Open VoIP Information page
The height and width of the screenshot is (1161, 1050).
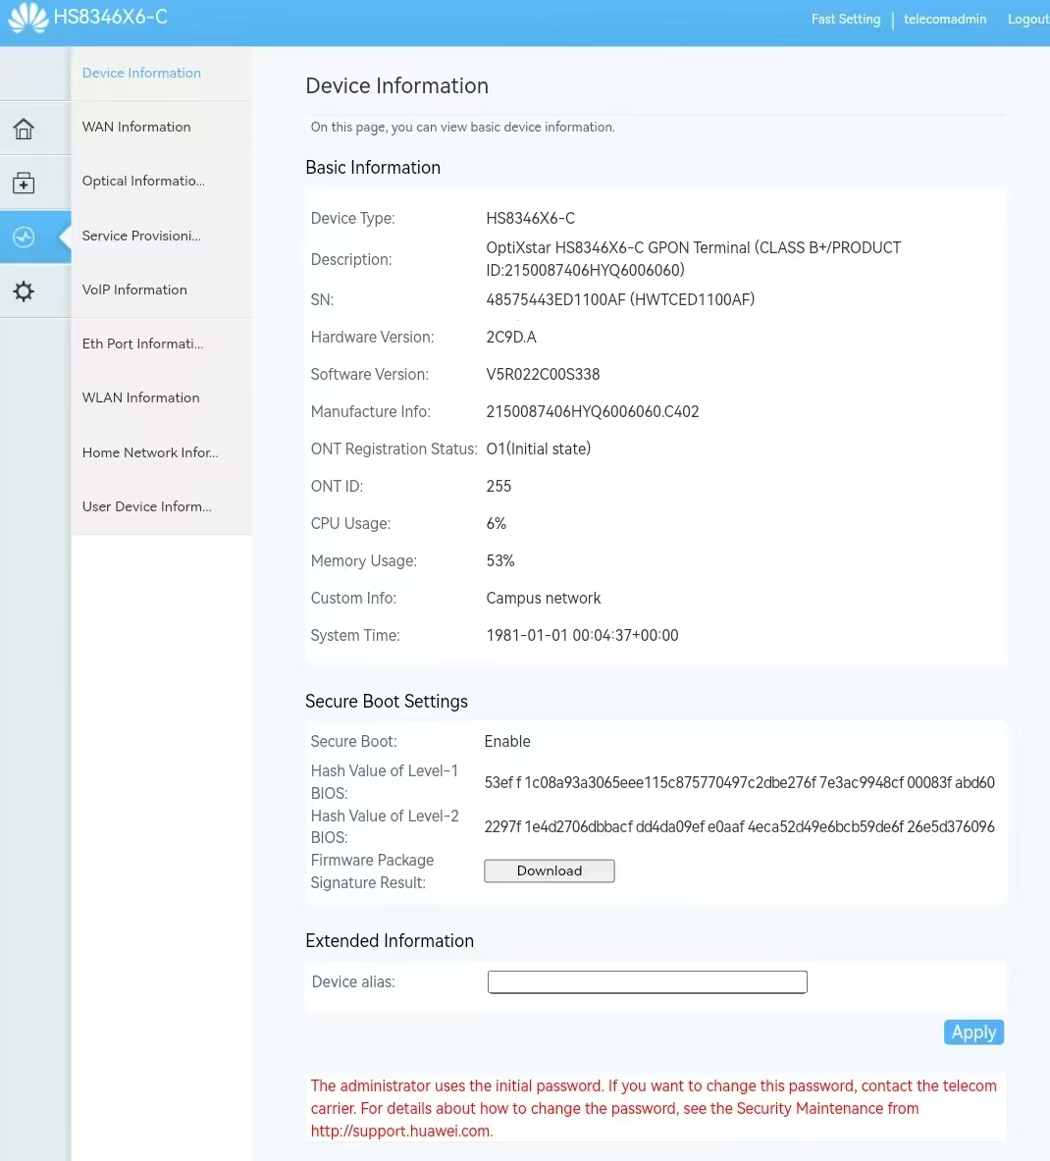[134, 290]
